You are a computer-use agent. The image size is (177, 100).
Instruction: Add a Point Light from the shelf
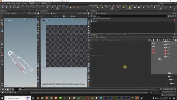coord(98,8)
